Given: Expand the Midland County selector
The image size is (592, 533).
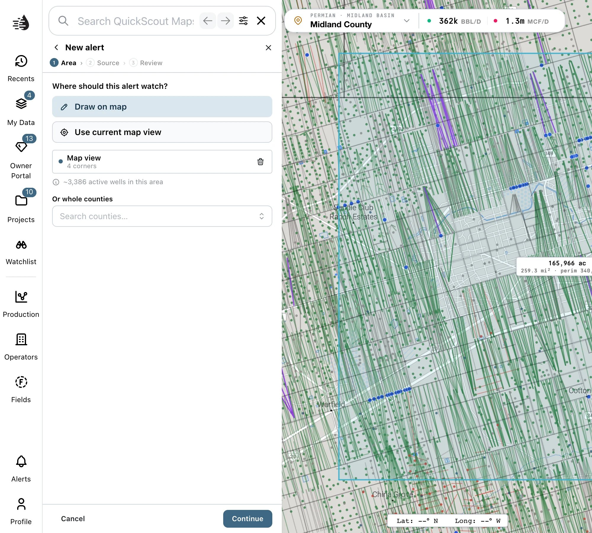Looking at the screenshot, I should point(407,21).
